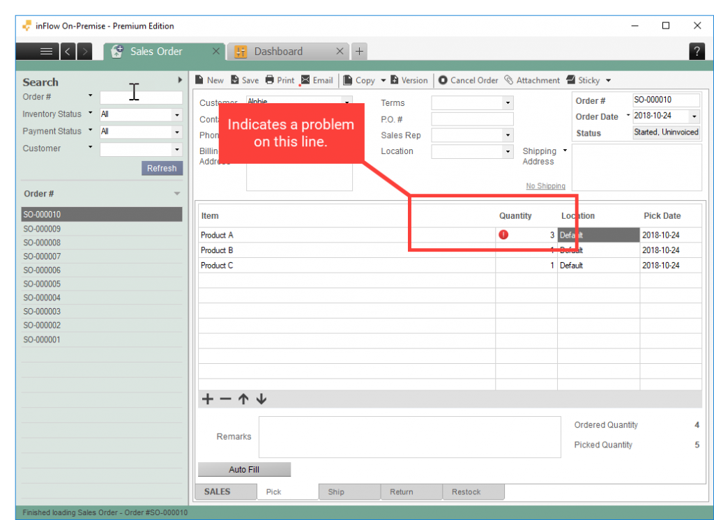Click the New order toolbar icon
Image resolution: width=714 pixels, height=520 pixels.
point(199,80)
